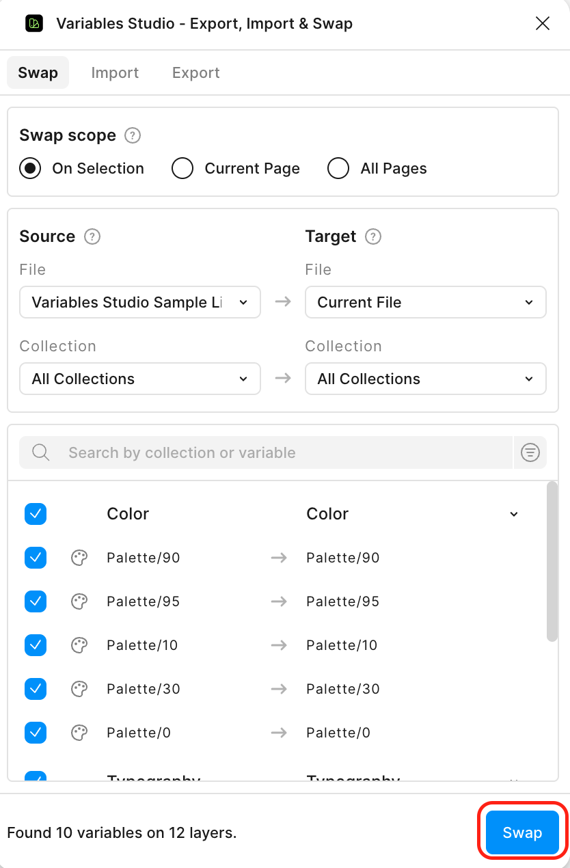Click the palette icon next to Palette/90
The width and height of the screenshot is (570, 868).
(x=79, y=558)
